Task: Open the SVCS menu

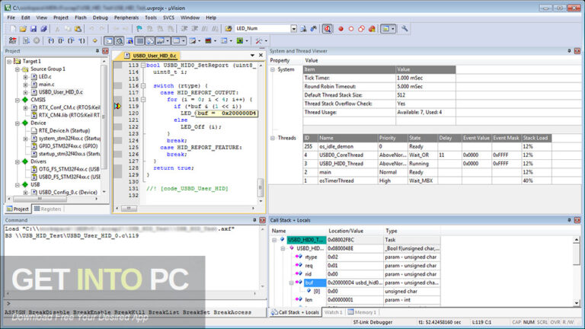Action: [x=168, y=18]
